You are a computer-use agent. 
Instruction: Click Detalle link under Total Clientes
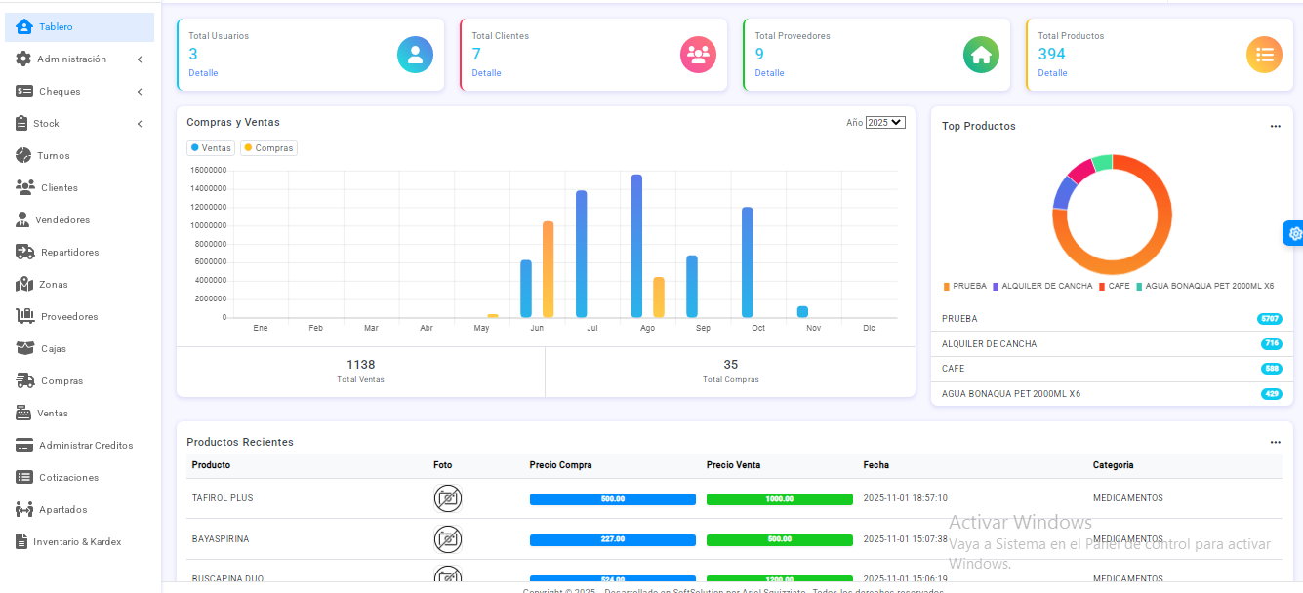pyautogui.click(x=486, y=73)
